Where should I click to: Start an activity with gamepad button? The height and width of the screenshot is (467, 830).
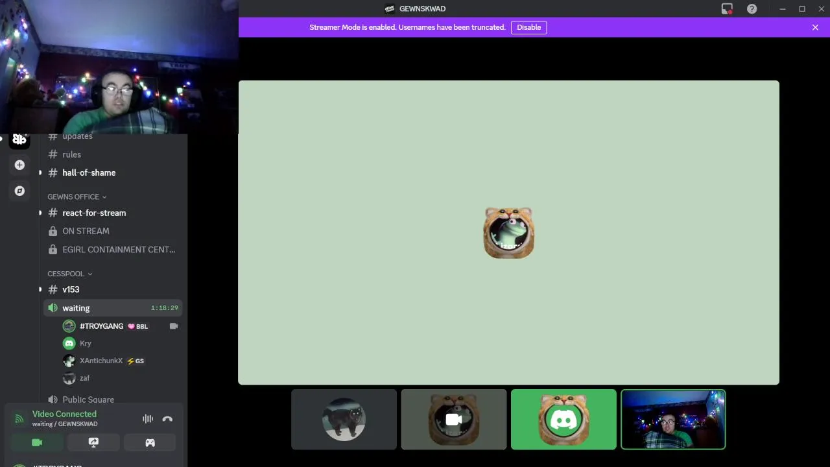coord(150,442)
